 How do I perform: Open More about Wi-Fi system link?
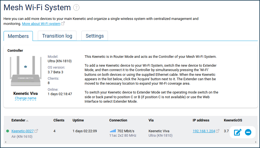(x=41, y=24)
